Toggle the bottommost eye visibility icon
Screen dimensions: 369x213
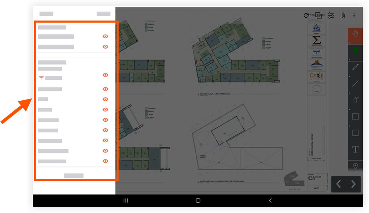click(x=105, y=161)
